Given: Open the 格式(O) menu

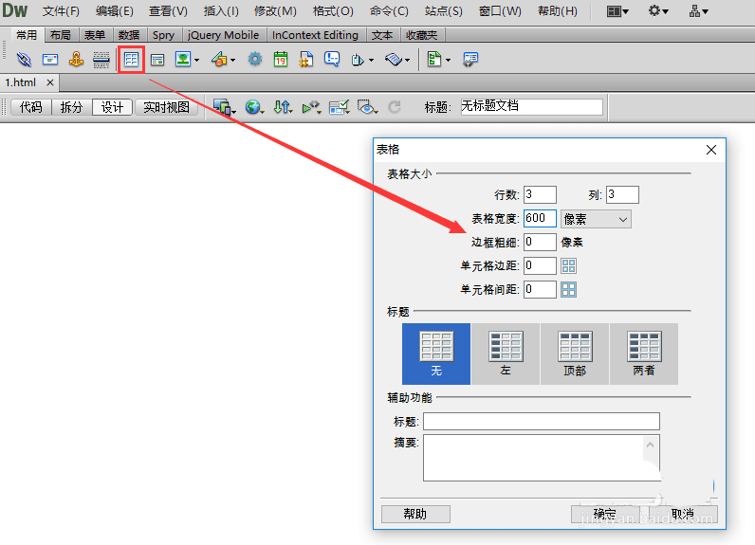Looking at the screenshot, I should 333,11.
